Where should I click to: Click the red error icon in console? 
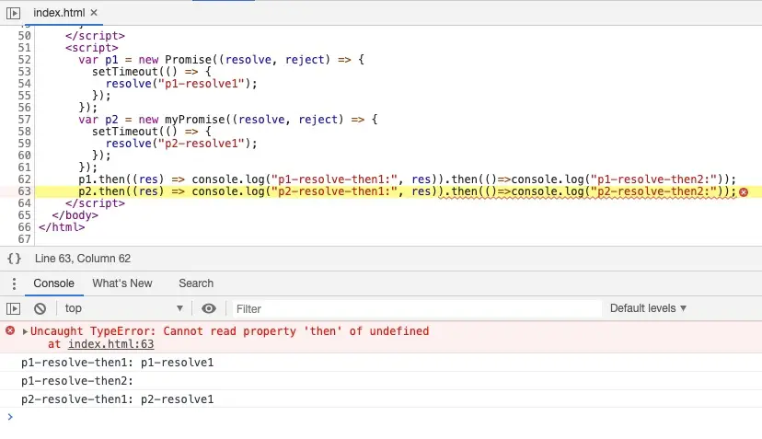(x=10, y=331)
